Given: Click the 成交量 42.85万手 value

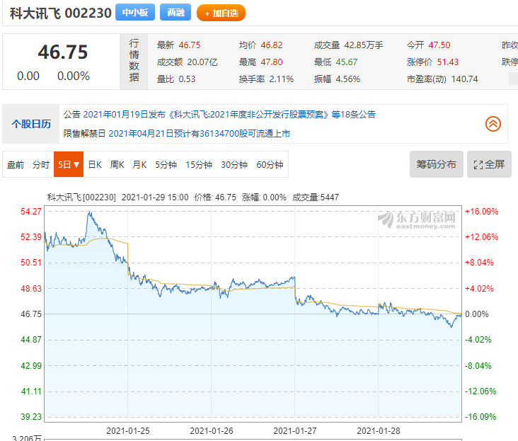Looking at the screenshot, I should pos(364,45).
